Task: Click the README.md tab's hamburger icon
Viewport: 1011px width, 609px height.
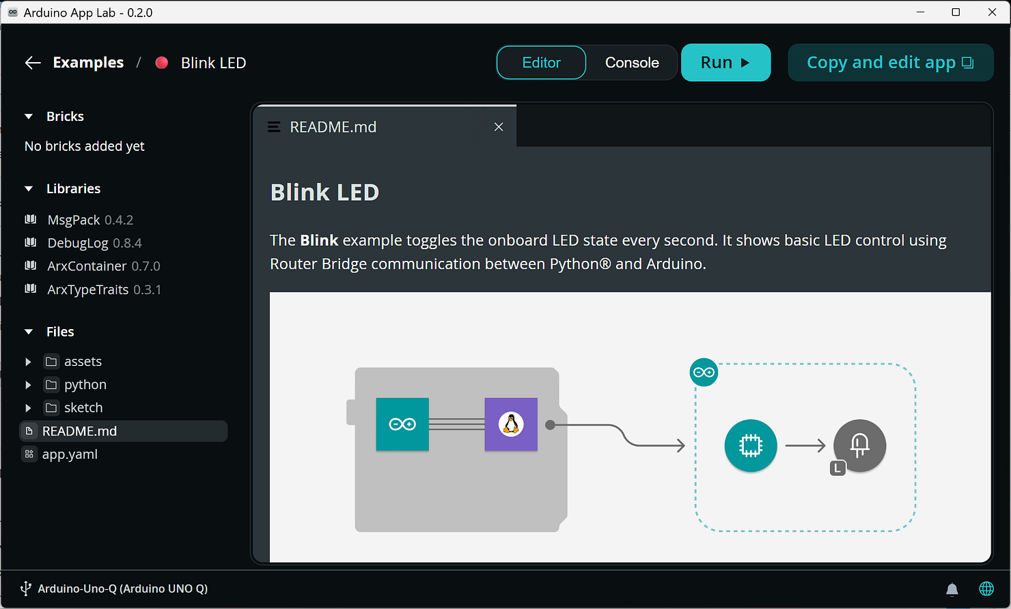Action: coord(274,127)
